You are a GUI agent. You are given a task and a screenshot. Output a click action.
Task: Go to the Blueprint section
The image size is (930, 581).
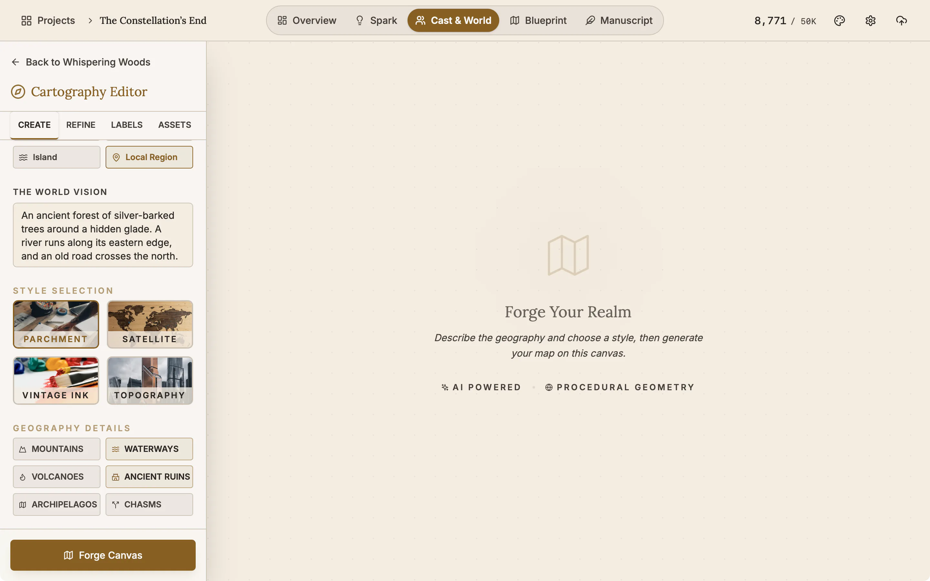coord(538,20)
